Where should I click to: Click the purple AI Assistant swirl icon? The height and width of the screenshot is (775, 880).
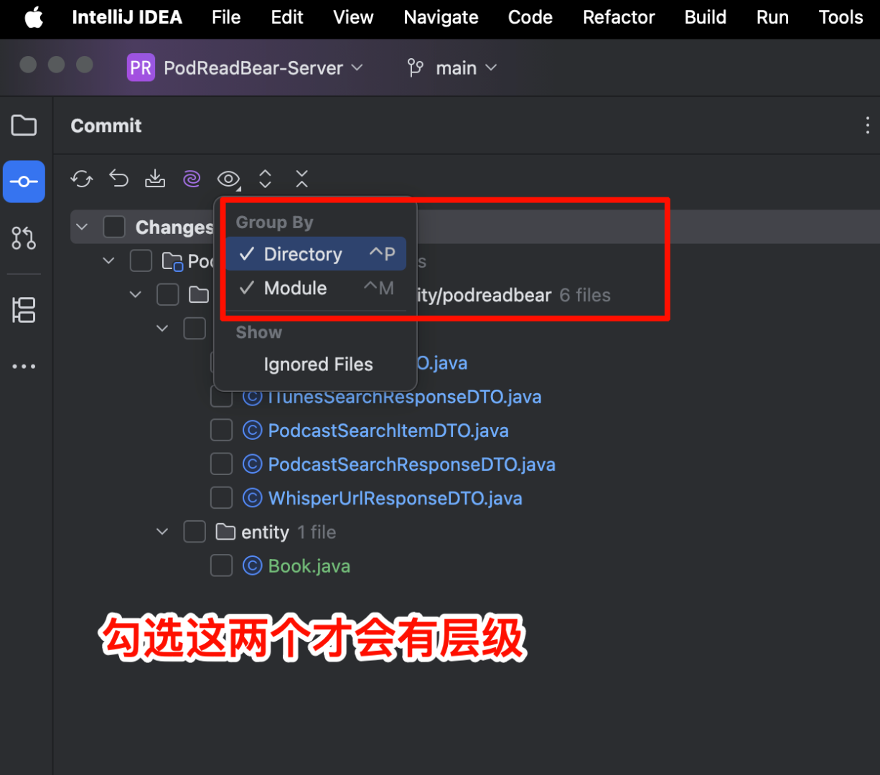coord(192,179)
